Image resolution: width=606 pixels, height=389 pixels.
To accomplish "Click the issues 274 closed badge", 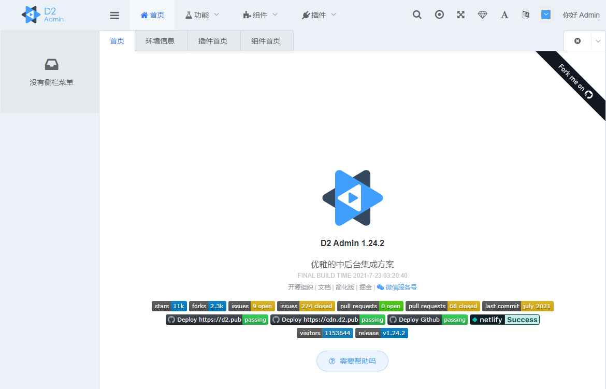I will click(306, 306).
